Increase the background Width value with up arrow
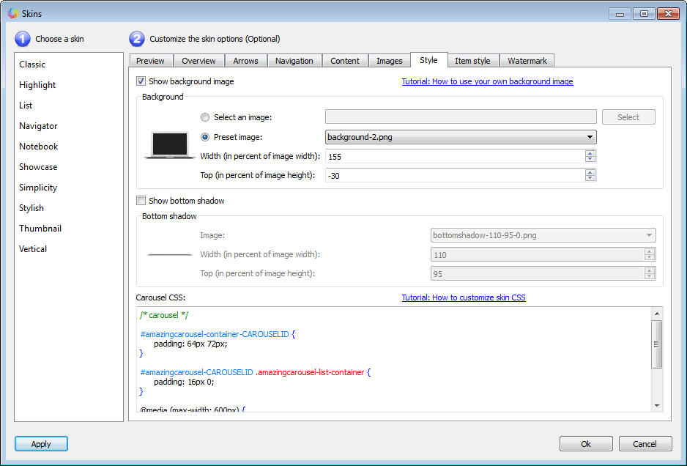Viewport: 687px width, 466px height. tap(590, 153)
